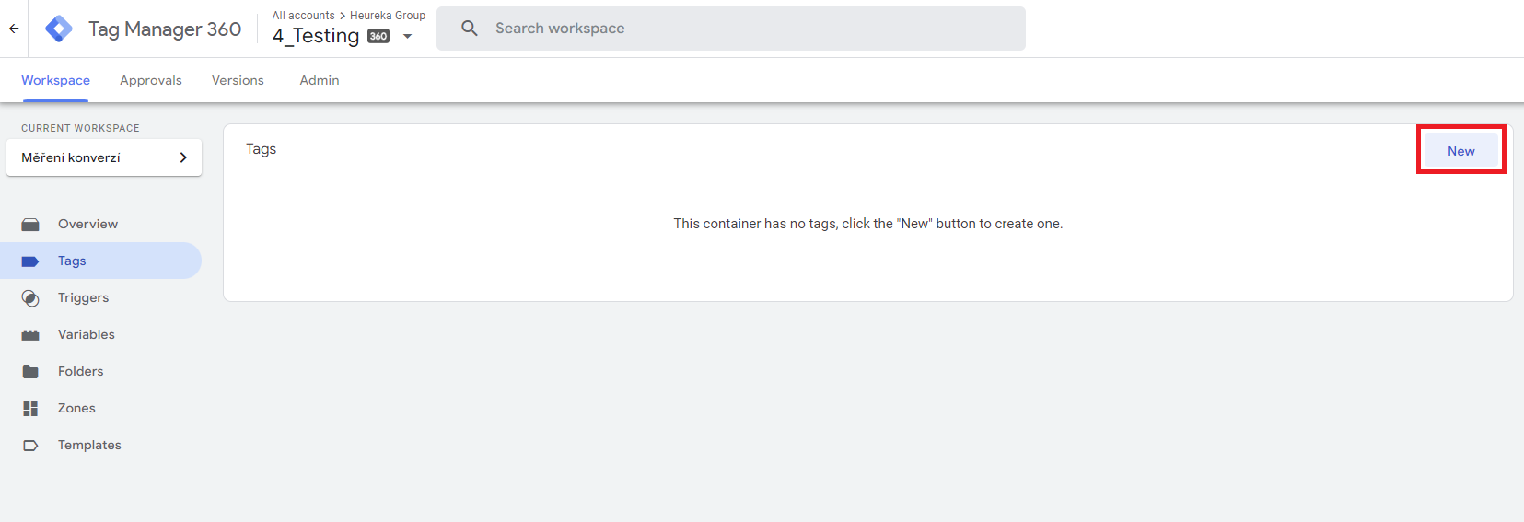The width and height of the screenshot is (1524, 522).
Task: Expand the Měřeni konverzi workspace chevron
Action: [x=183, y=157]
